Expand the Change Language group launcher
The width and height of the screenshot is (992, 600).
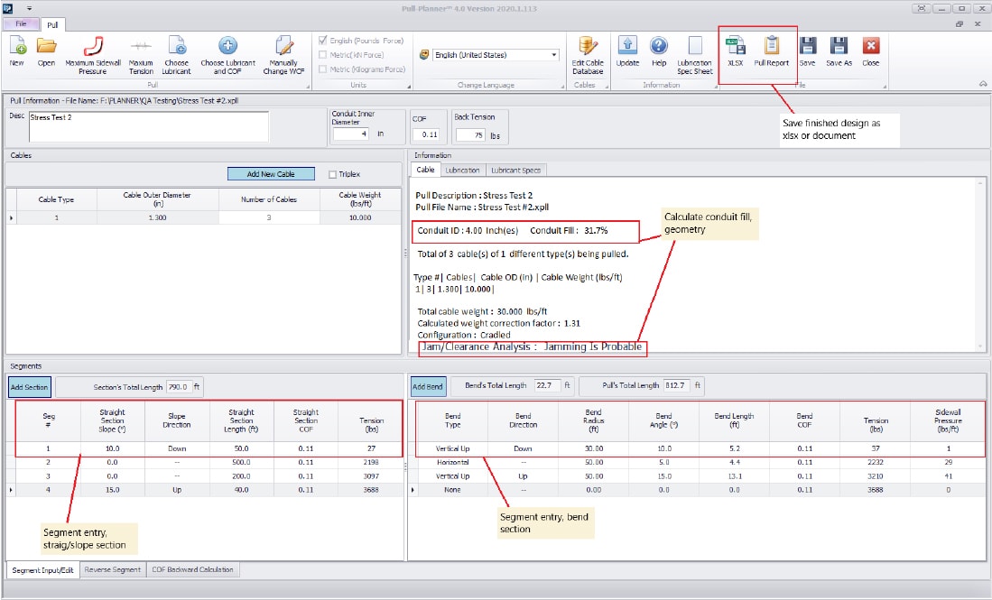pyautogui.click(x=564, y=86)
